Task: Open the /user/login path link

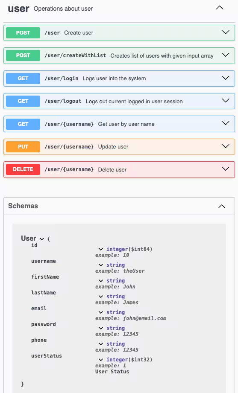Action: click(x=62, y=79)
